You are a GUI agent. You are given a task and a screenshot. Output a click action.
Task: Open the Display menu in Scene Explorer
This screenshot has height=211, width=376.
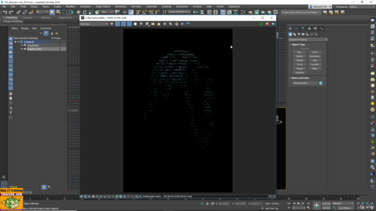click(x=25, y=28)
